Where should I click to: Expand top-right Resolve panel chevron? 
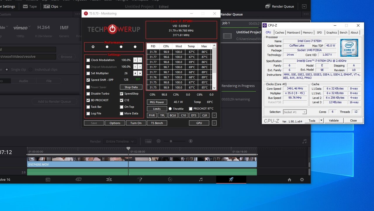click(304, 6)
